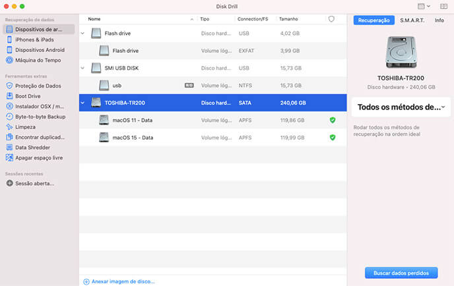The width and height of the screenshot is (454, 286).
Task: Click the shield protection column header
Action: [x=331, y=19]
